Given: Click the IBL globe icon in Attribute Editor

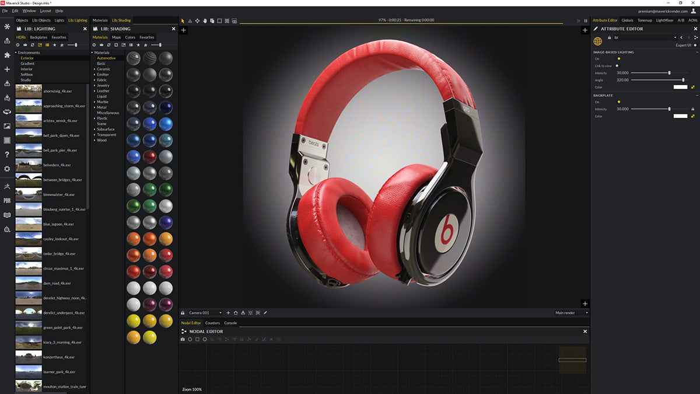Looking at the screenshot, I should point(597,41).
